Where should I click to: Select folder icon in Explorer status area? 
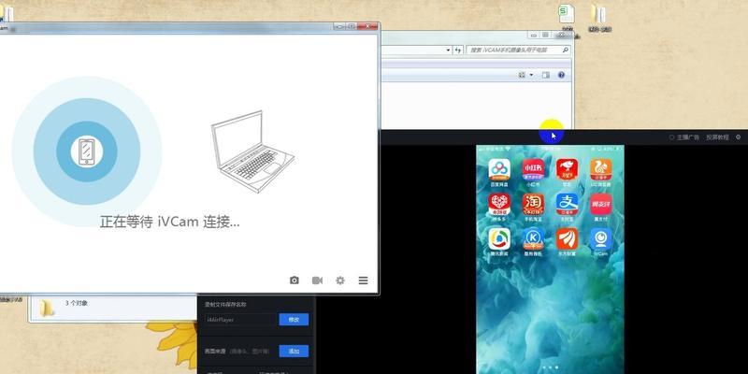pos(46,309)
